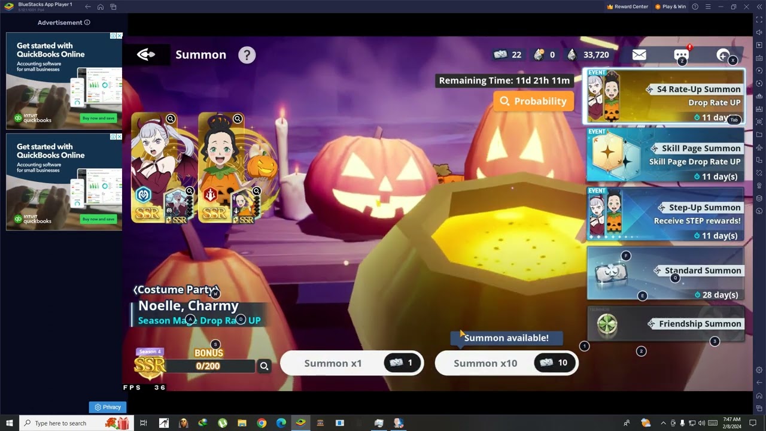
Task: Collapse the BlueStacks side toolbar
Action: coord(759,7)
